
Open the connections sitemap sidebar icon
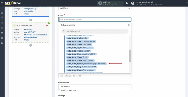[x=2, y=18]
